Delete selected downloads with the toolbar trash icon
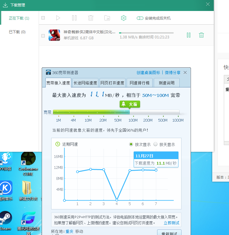The width and height of the screenshot is (229, 235). coord(91,18)
